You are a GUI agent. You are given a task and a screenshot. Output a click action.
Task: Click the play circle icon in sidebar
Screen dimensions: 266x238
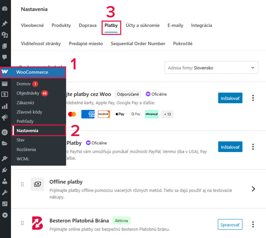tap(5, 215)
